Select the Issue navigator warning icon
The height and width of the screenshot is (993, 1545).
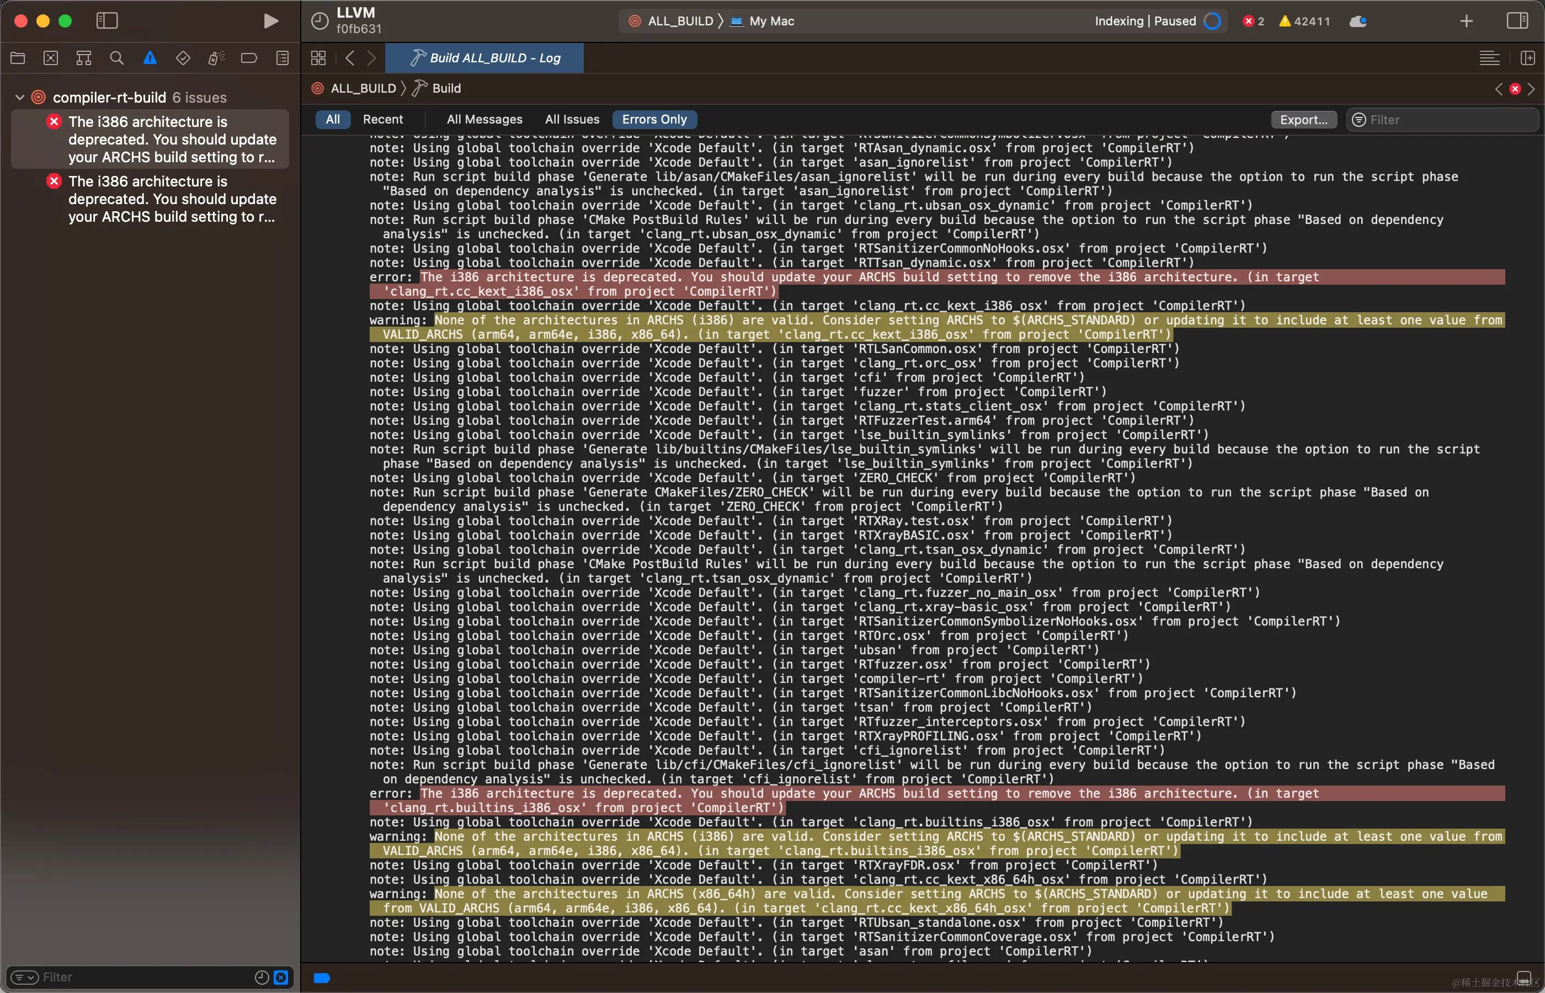150,58
